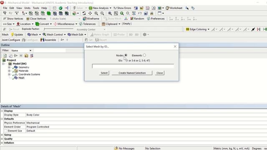Click the black arrow direction icon by Edge Coloring

coord(253,29)
